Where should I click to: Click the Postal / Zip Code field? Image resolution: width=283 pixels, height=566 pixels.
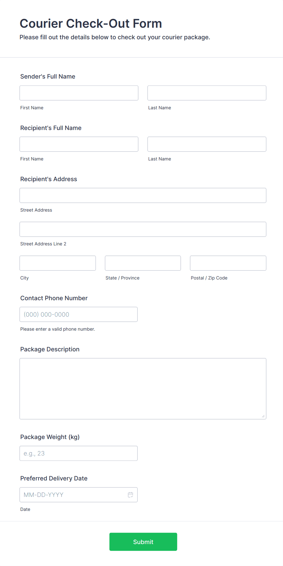coord(228,263)
